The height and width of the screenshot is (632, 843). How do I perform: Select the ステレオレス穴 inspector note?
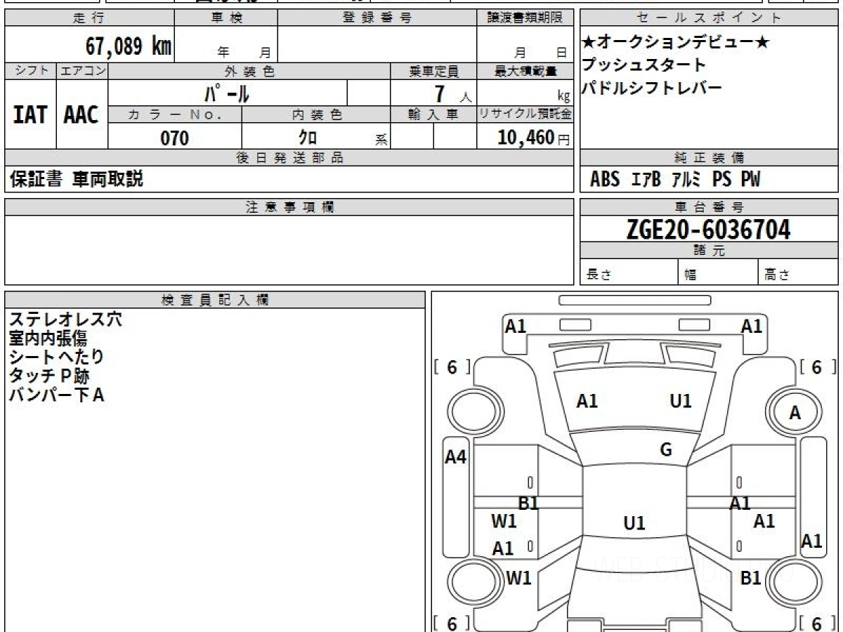click(65, 320)
